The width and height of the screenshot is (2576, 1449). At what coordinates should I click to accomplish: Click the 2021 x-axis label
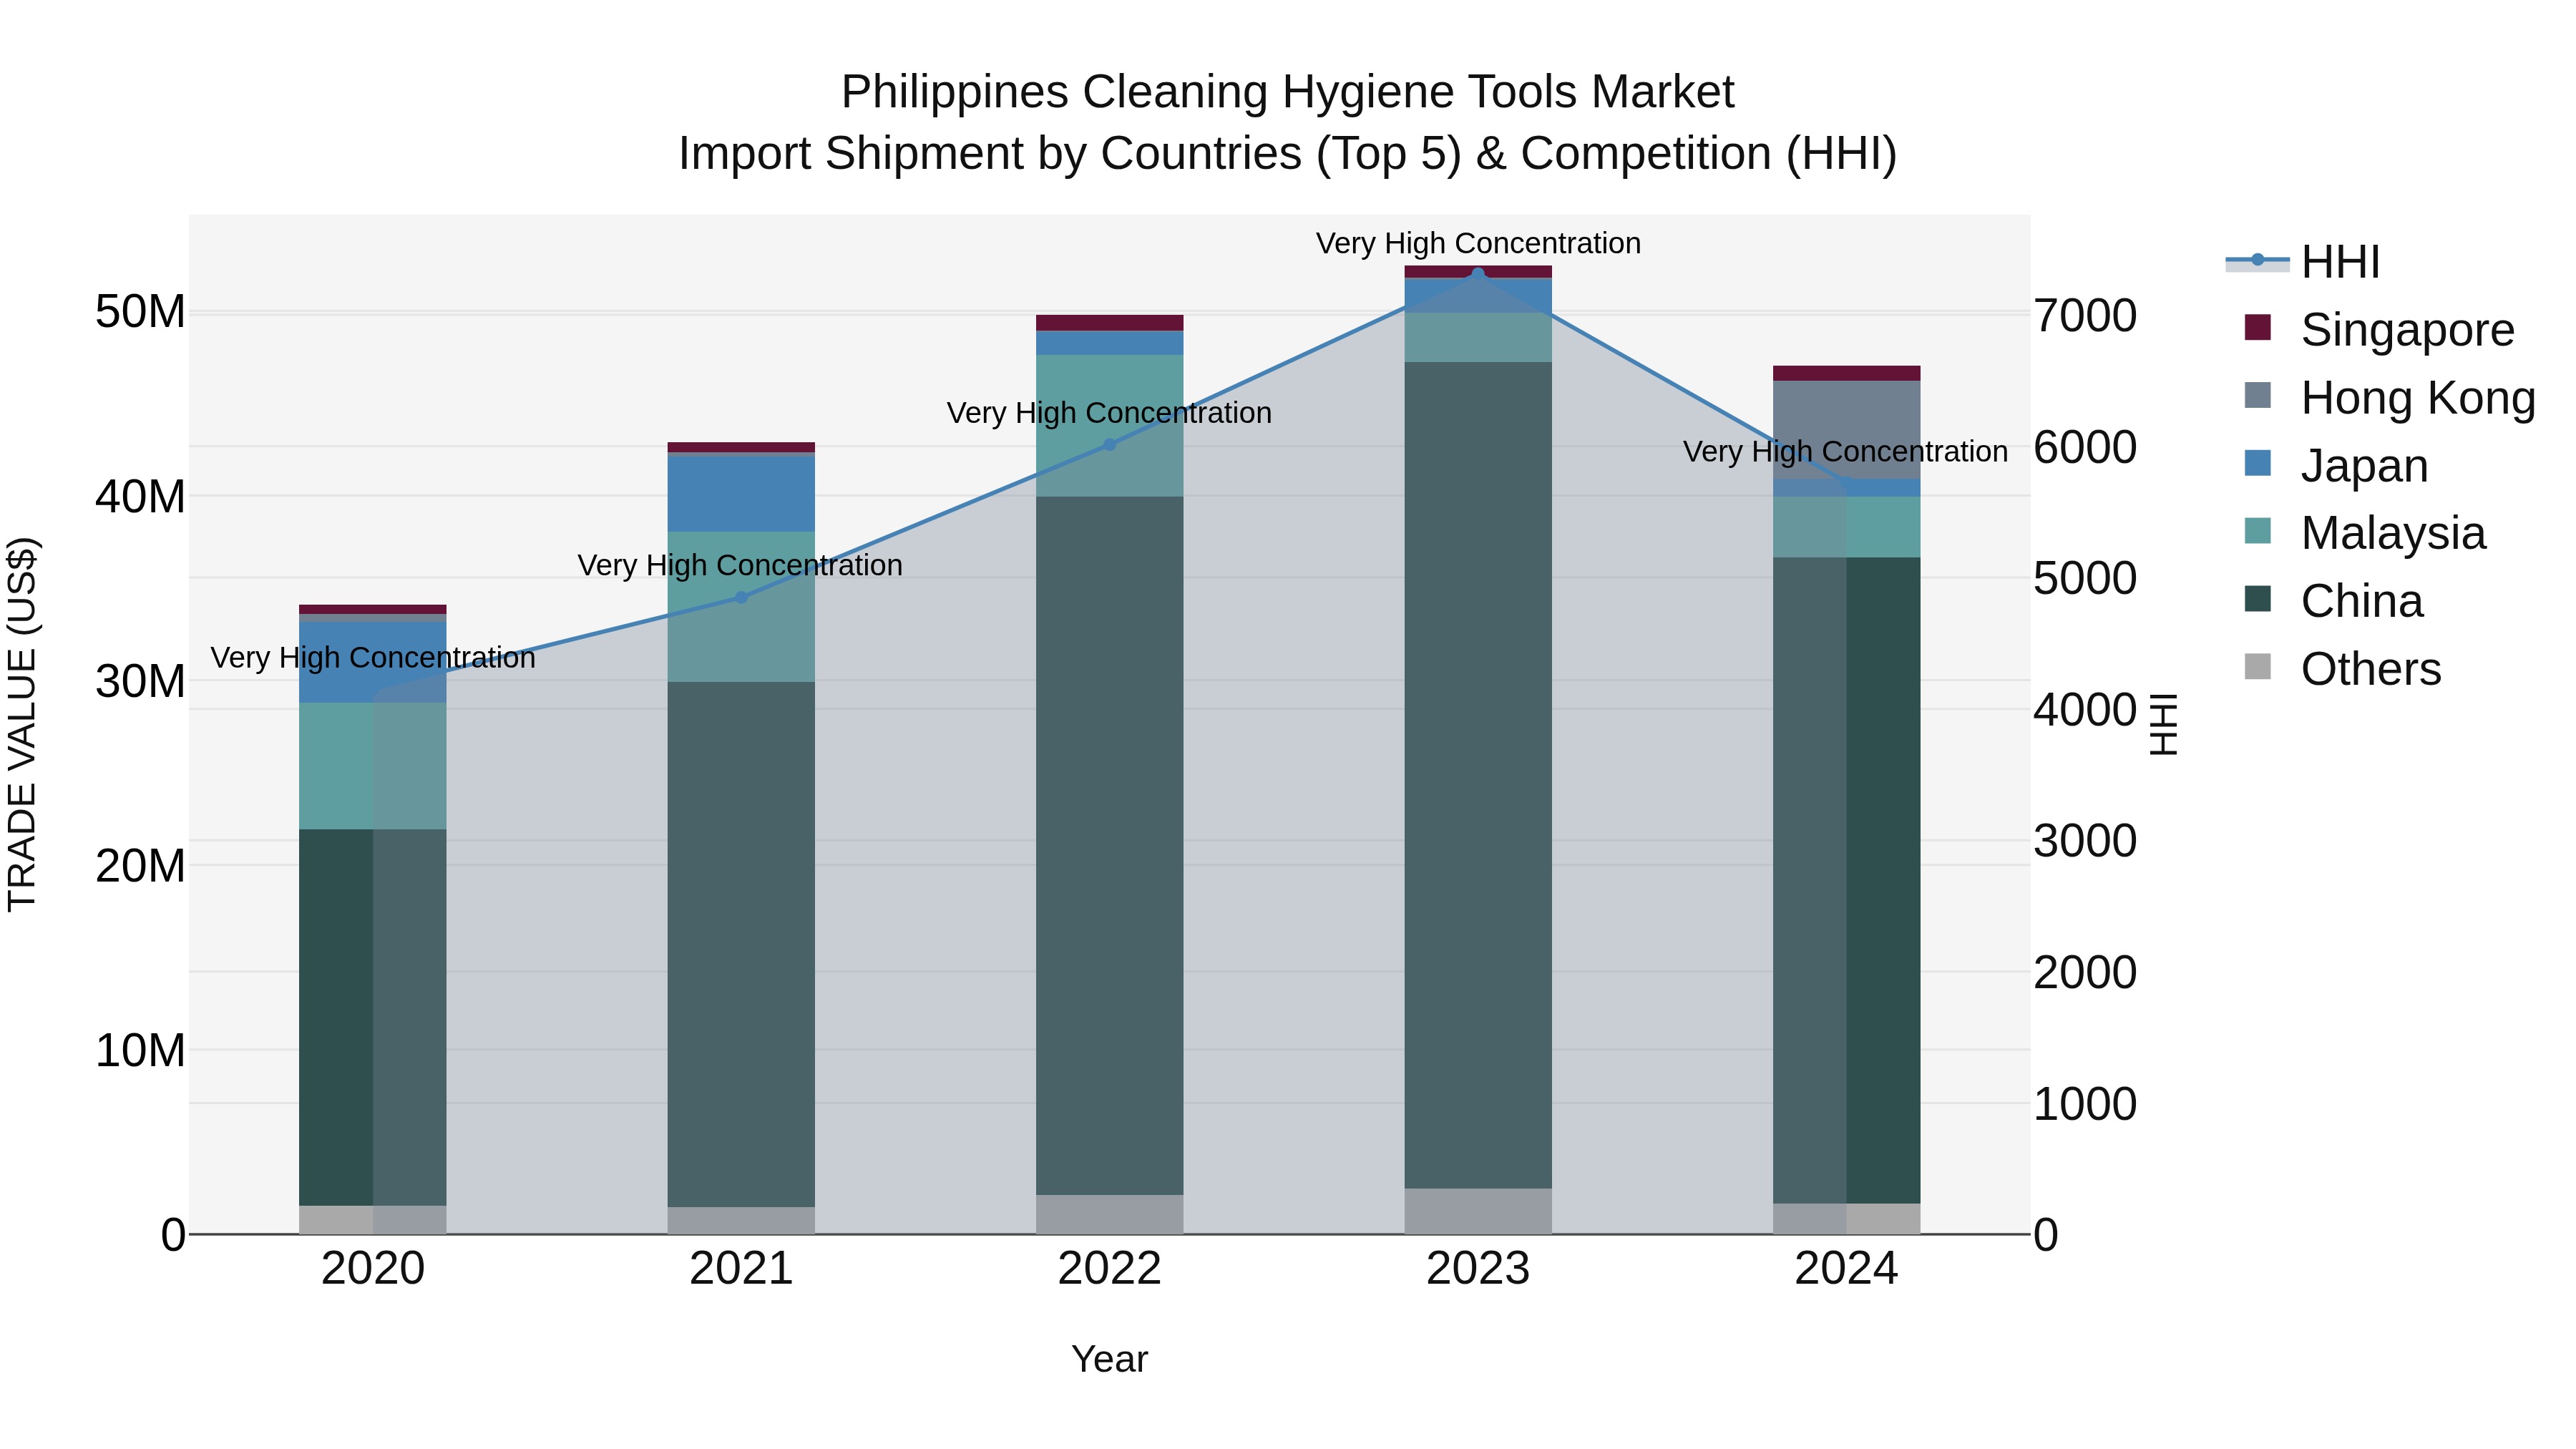point(741,1269)
